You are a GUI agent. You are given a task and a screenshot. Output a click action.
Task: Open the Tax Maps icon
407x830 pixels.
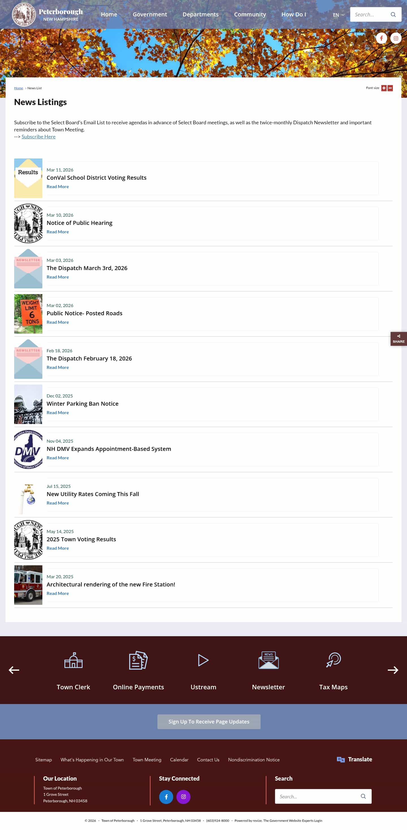334,660
